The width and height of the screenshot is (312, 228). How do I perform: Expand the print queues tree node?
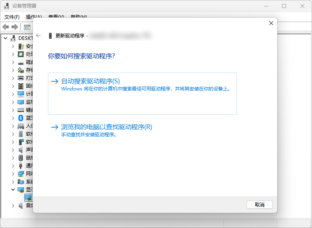[13, 78]
